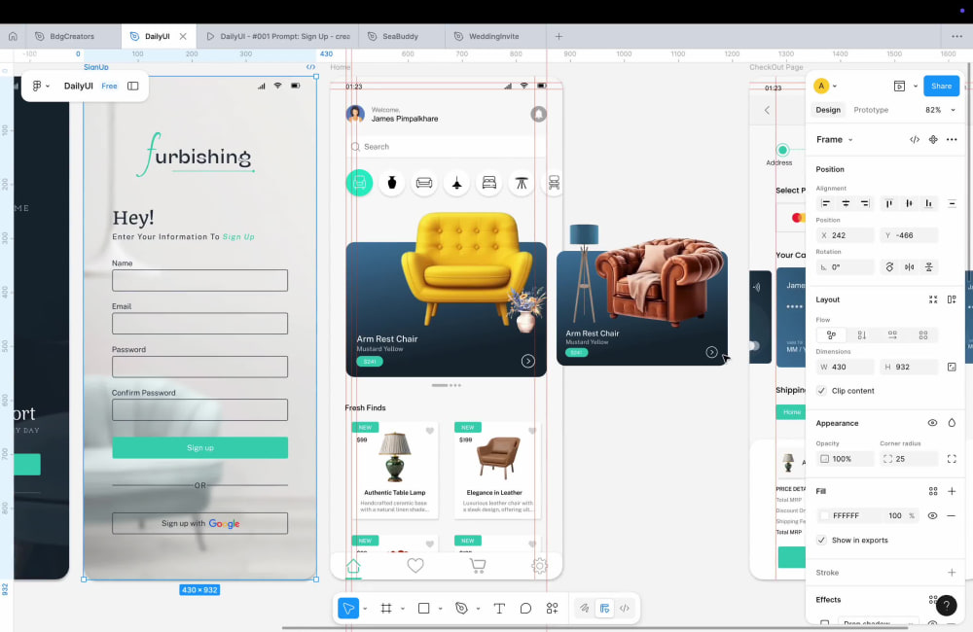Toggle the Clip content checkbox
This screenshot has width=973, height=632.
coord(821,391)
